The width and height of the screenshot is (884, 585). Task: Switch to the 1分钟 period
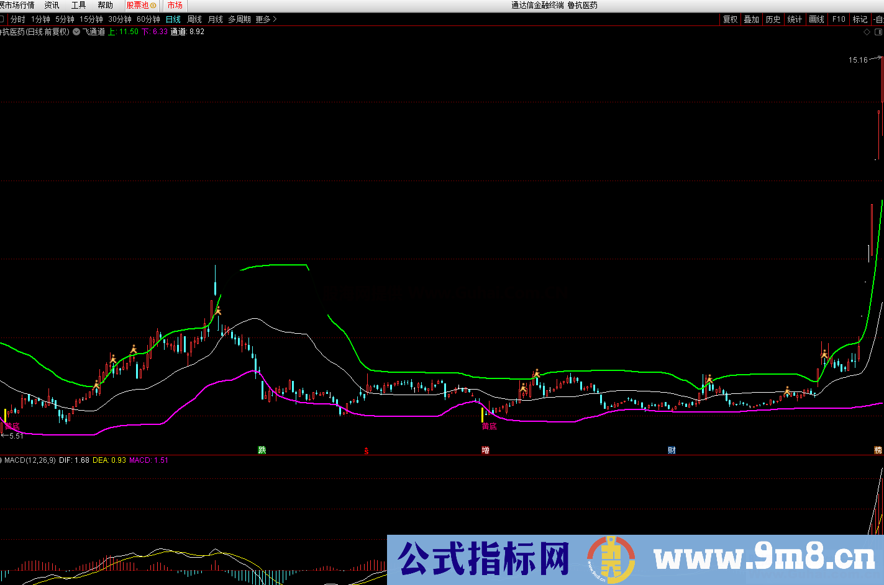[x=40, y=19]
